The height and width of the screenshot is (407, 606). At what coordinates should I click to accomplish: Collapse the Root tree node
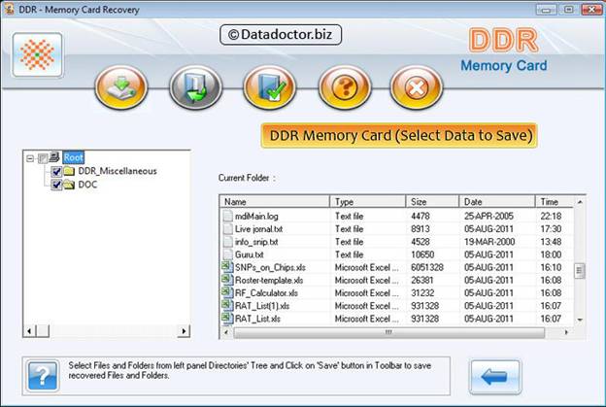coord(30,158)
